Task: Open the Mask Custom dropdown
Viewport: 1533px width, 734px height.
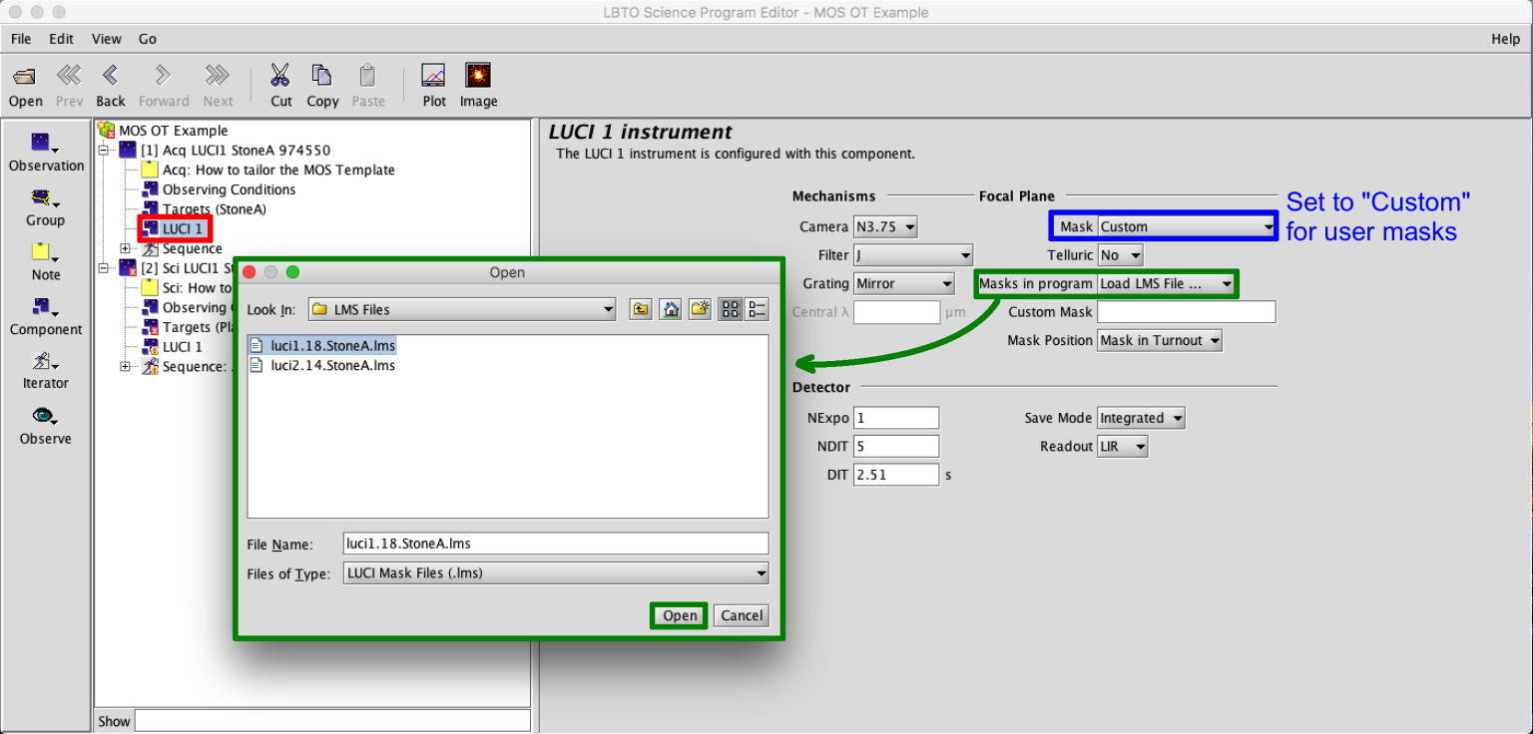Action: pyautogui.click(x=1188, y=226)
